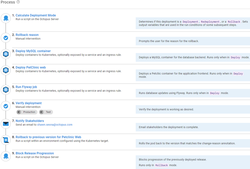Click the help icon beside Process heading
Screen dimensions: 250x169
click(18, 2)
